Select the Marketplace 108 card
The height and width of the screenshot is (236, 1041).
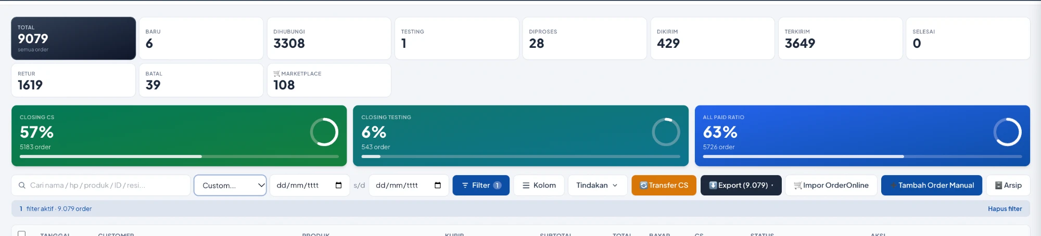click(329, 80)
